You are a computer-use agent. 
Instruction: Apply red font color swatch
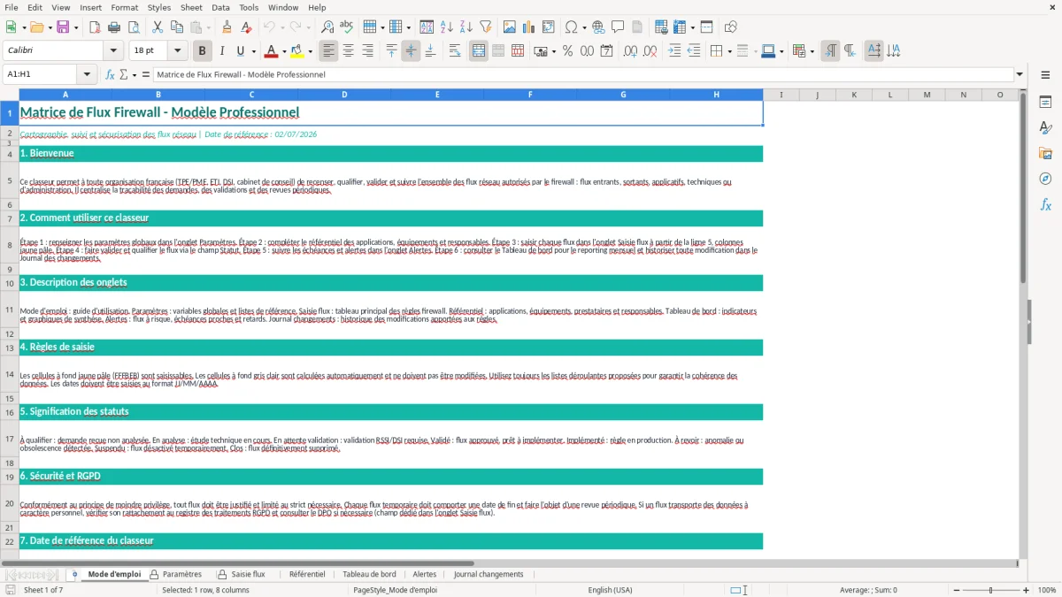click(271, 51)
